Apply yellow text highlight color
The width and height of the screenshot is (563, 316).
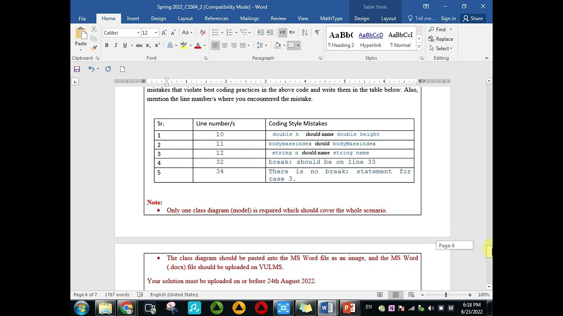[x=184, y=45]
